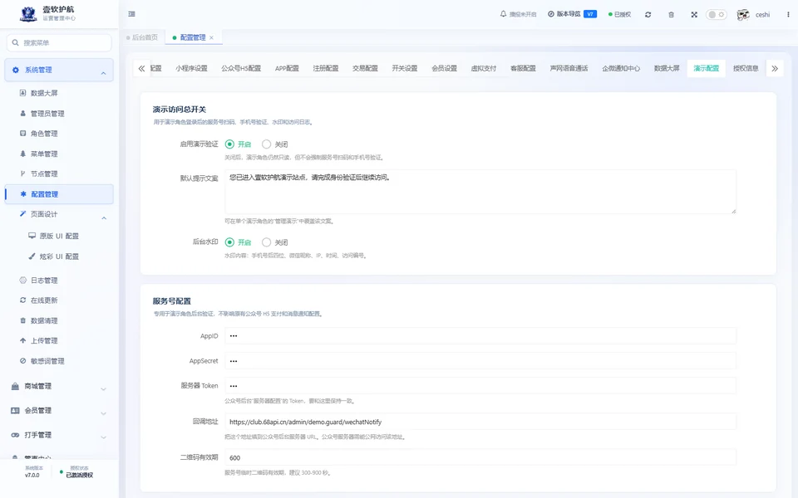Click the refresh icon in header
Image resolution: width=798 pixels, height=498 pixels.
[x=648, y=15]
